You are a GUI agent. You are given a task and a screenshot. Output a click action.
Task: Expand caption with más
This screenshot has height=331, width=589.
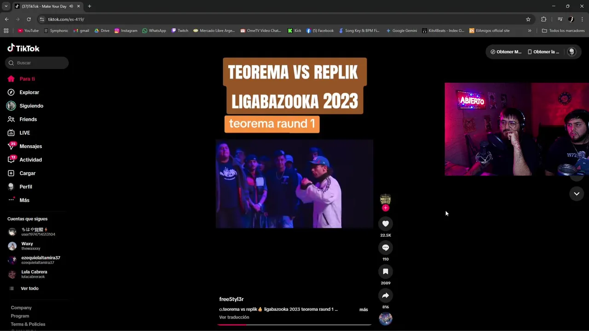click(364, 310)
